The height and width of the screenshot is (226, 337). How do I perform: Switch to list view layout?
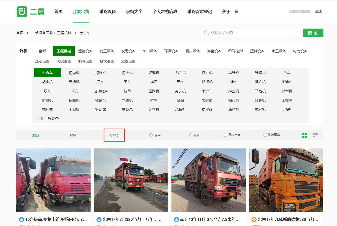pos(316,135)
